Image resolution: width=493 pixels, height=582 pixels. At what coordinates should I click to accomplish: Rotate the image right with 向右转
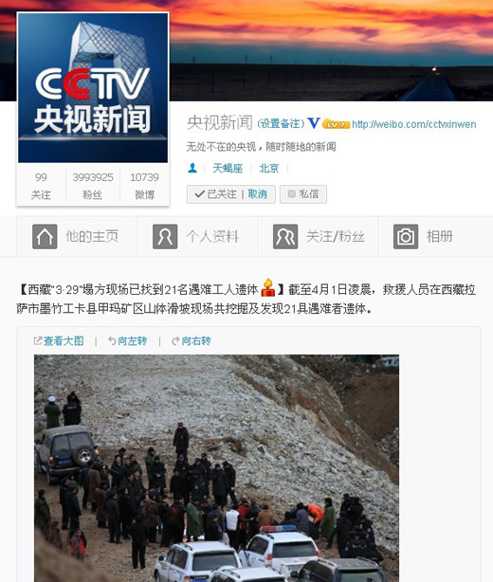[192, 340]
